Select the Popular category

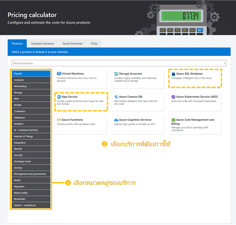tap(31, 73)
